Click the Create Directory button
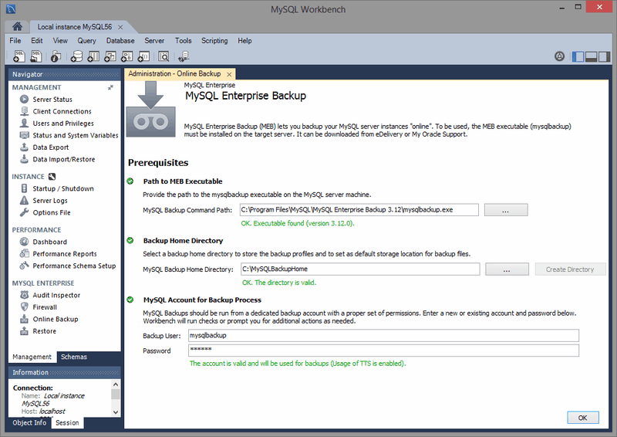The width and height of the screenshot is (617, 437). click(570, 269)
